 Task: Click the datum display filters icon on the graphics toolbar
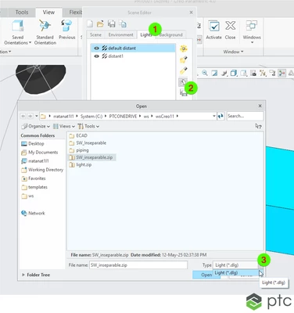263,74
